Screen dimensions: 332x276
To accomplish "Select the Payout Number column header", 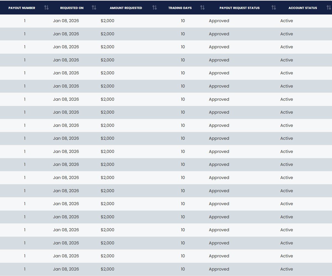I will tap(22, 8).
